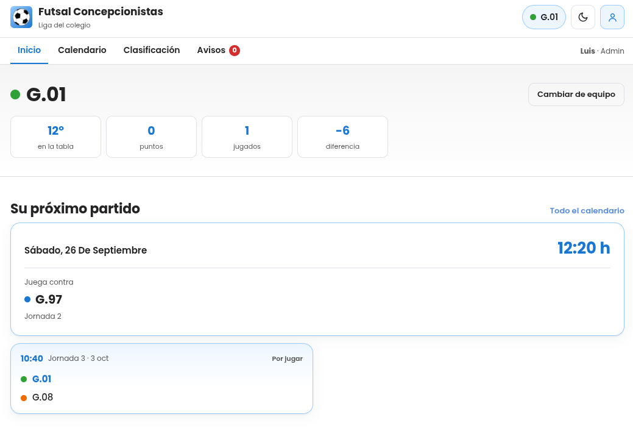Open the Avisos tab
Screen dimensions: 633x431
coord(218,51)
